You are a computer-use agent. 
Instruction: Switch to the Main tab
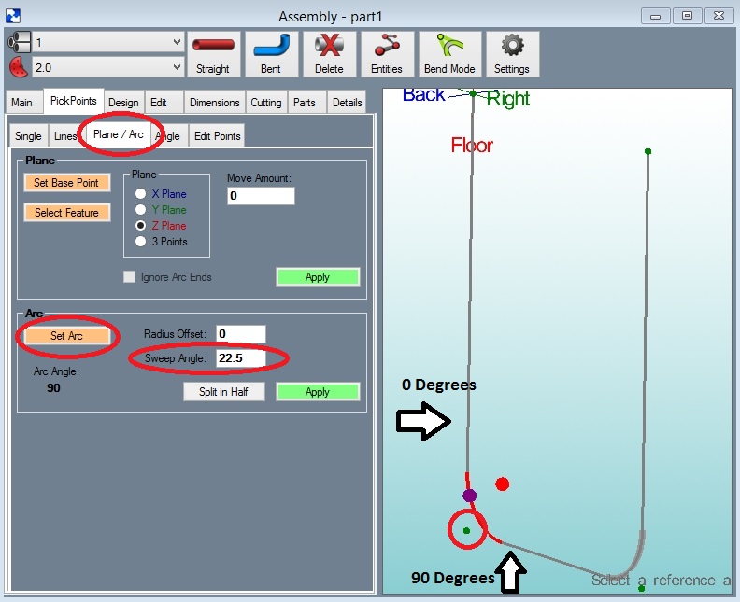tap(21, 103)
